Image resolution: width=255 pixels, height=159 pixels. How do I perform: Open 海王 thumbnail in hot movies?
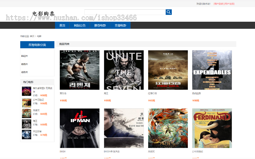[27, 124]
